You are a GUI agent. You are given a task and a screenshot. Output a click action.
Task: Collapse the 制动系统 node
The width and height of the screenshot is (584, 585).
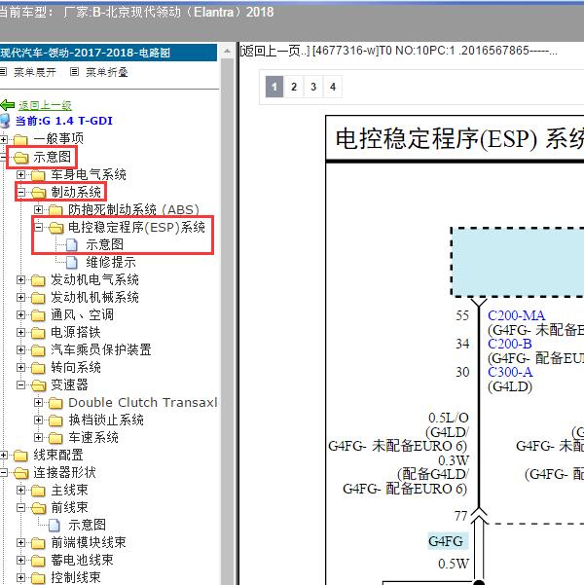(x=20, y=192)
